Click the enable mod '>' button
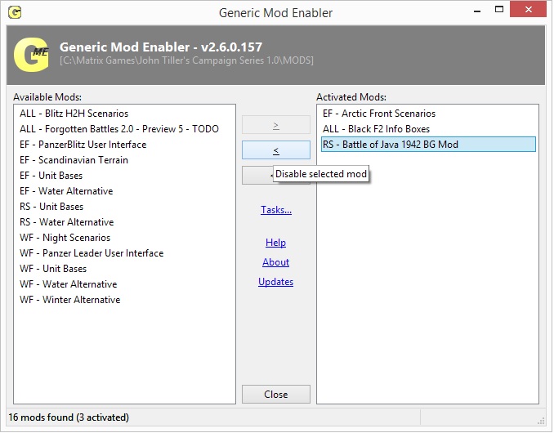This screenshot has width=554, height=433. 276,125
